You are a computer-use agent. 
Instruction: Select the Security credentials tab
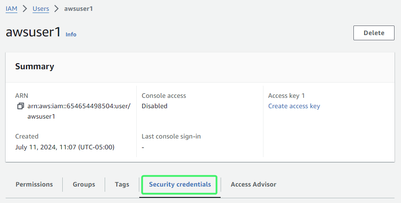tap(180, 184)
